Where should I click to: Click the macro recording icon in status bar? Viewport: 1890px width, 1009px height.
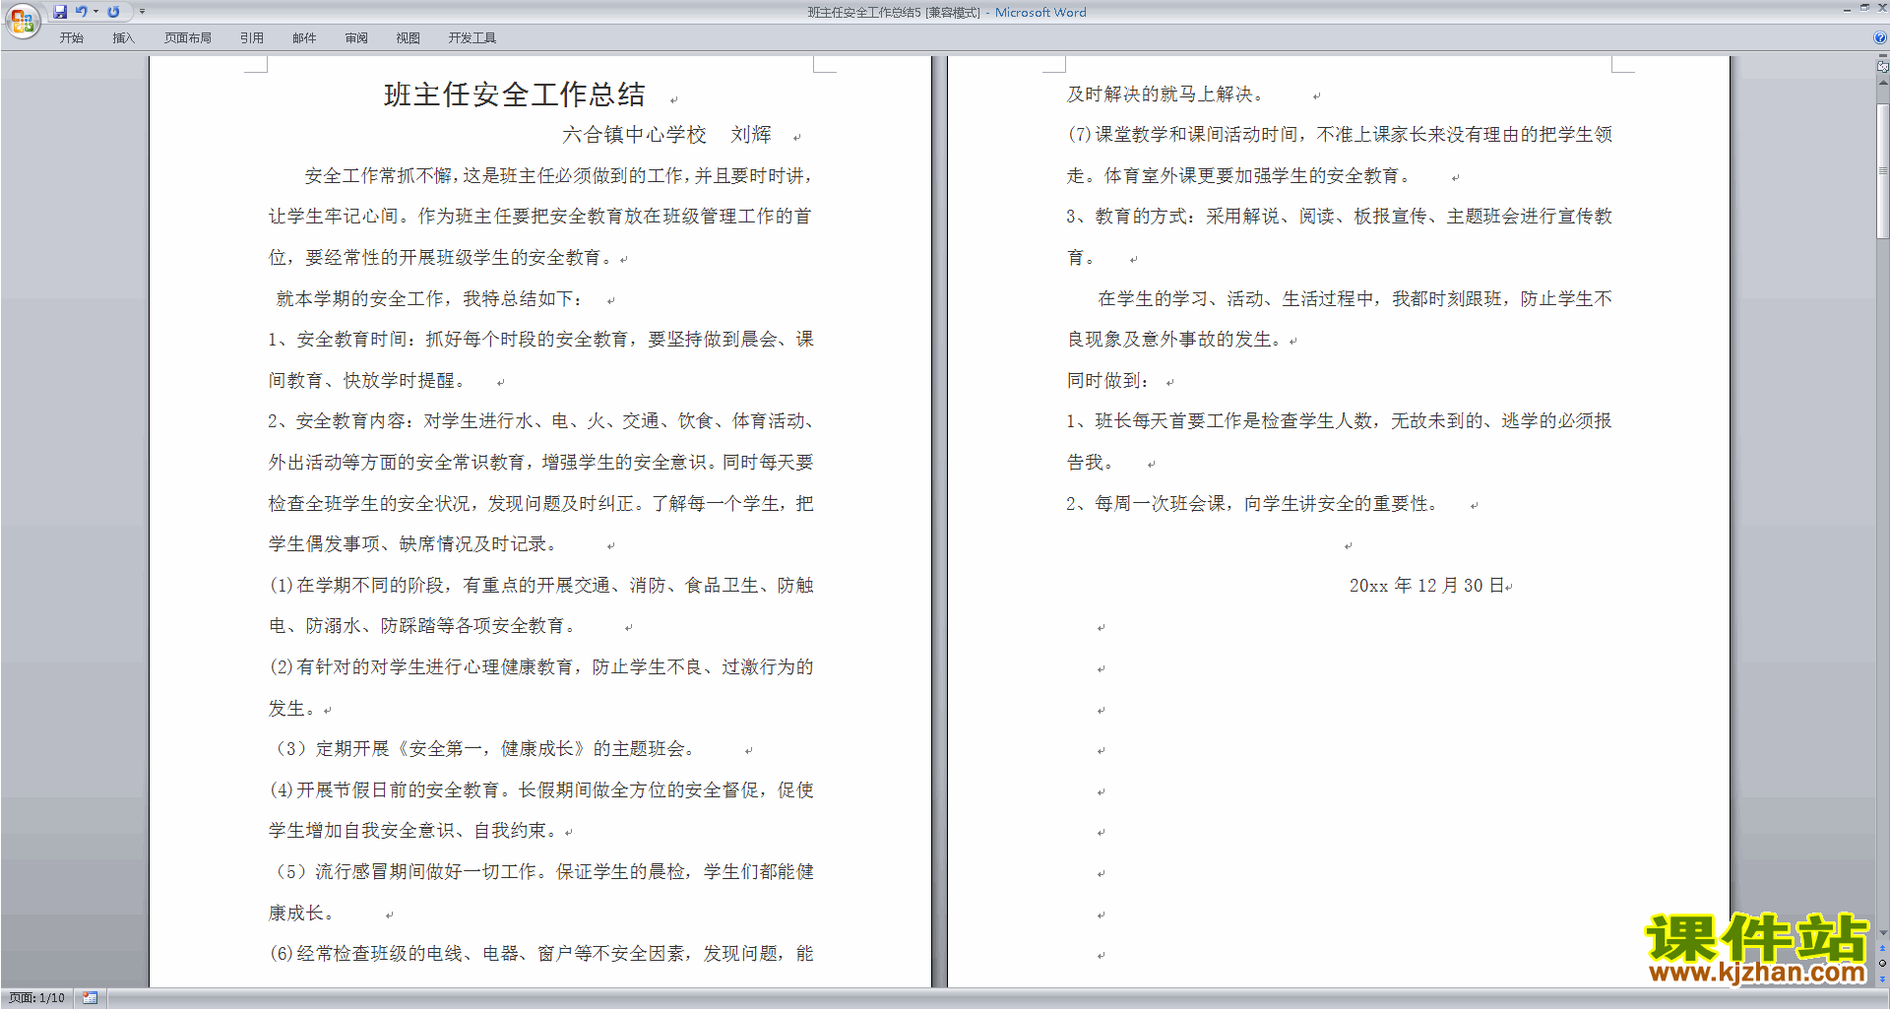pos(90,998)
